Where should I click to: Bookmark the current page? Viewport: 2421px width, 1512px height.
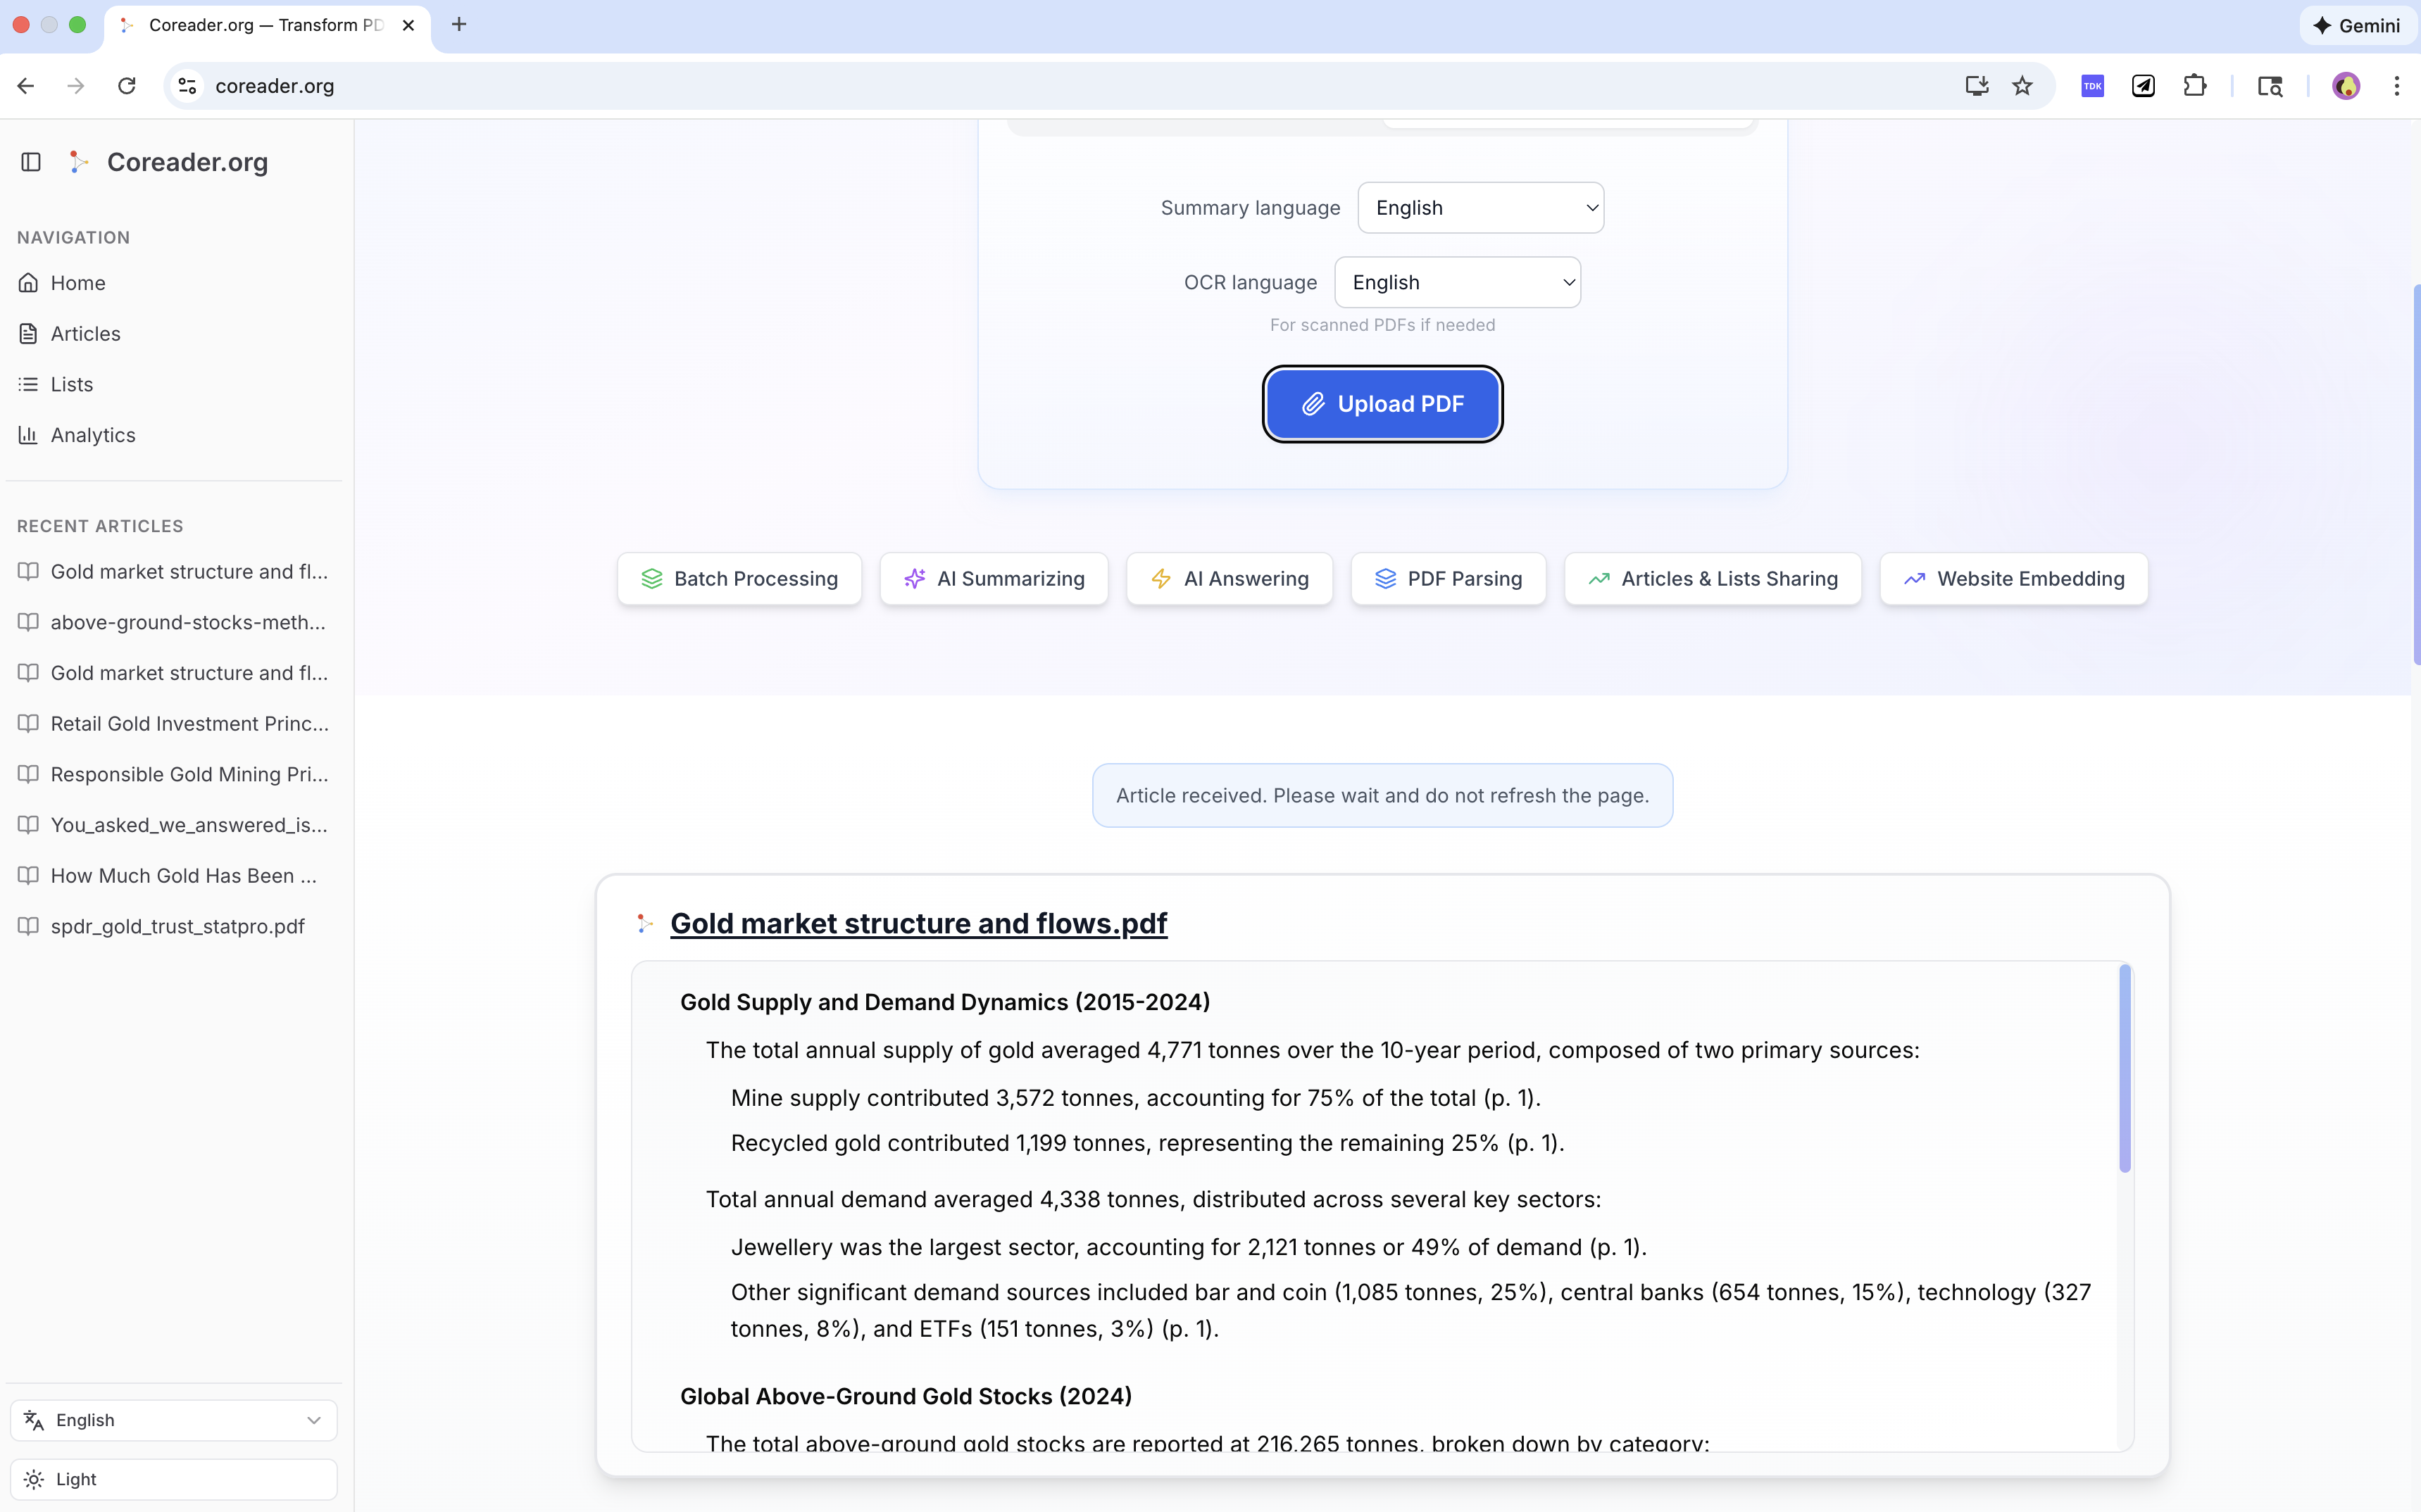click(2022, 86)
